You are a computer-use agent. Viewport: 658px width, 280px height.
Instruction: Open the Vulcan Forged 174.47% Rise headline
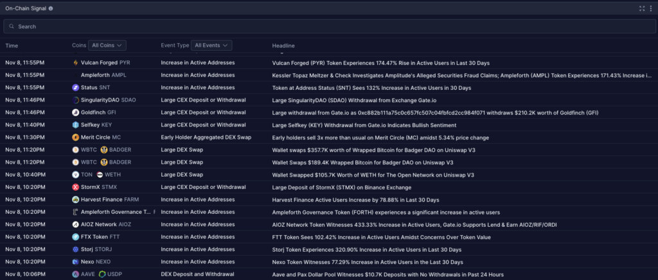pos(380,63)
